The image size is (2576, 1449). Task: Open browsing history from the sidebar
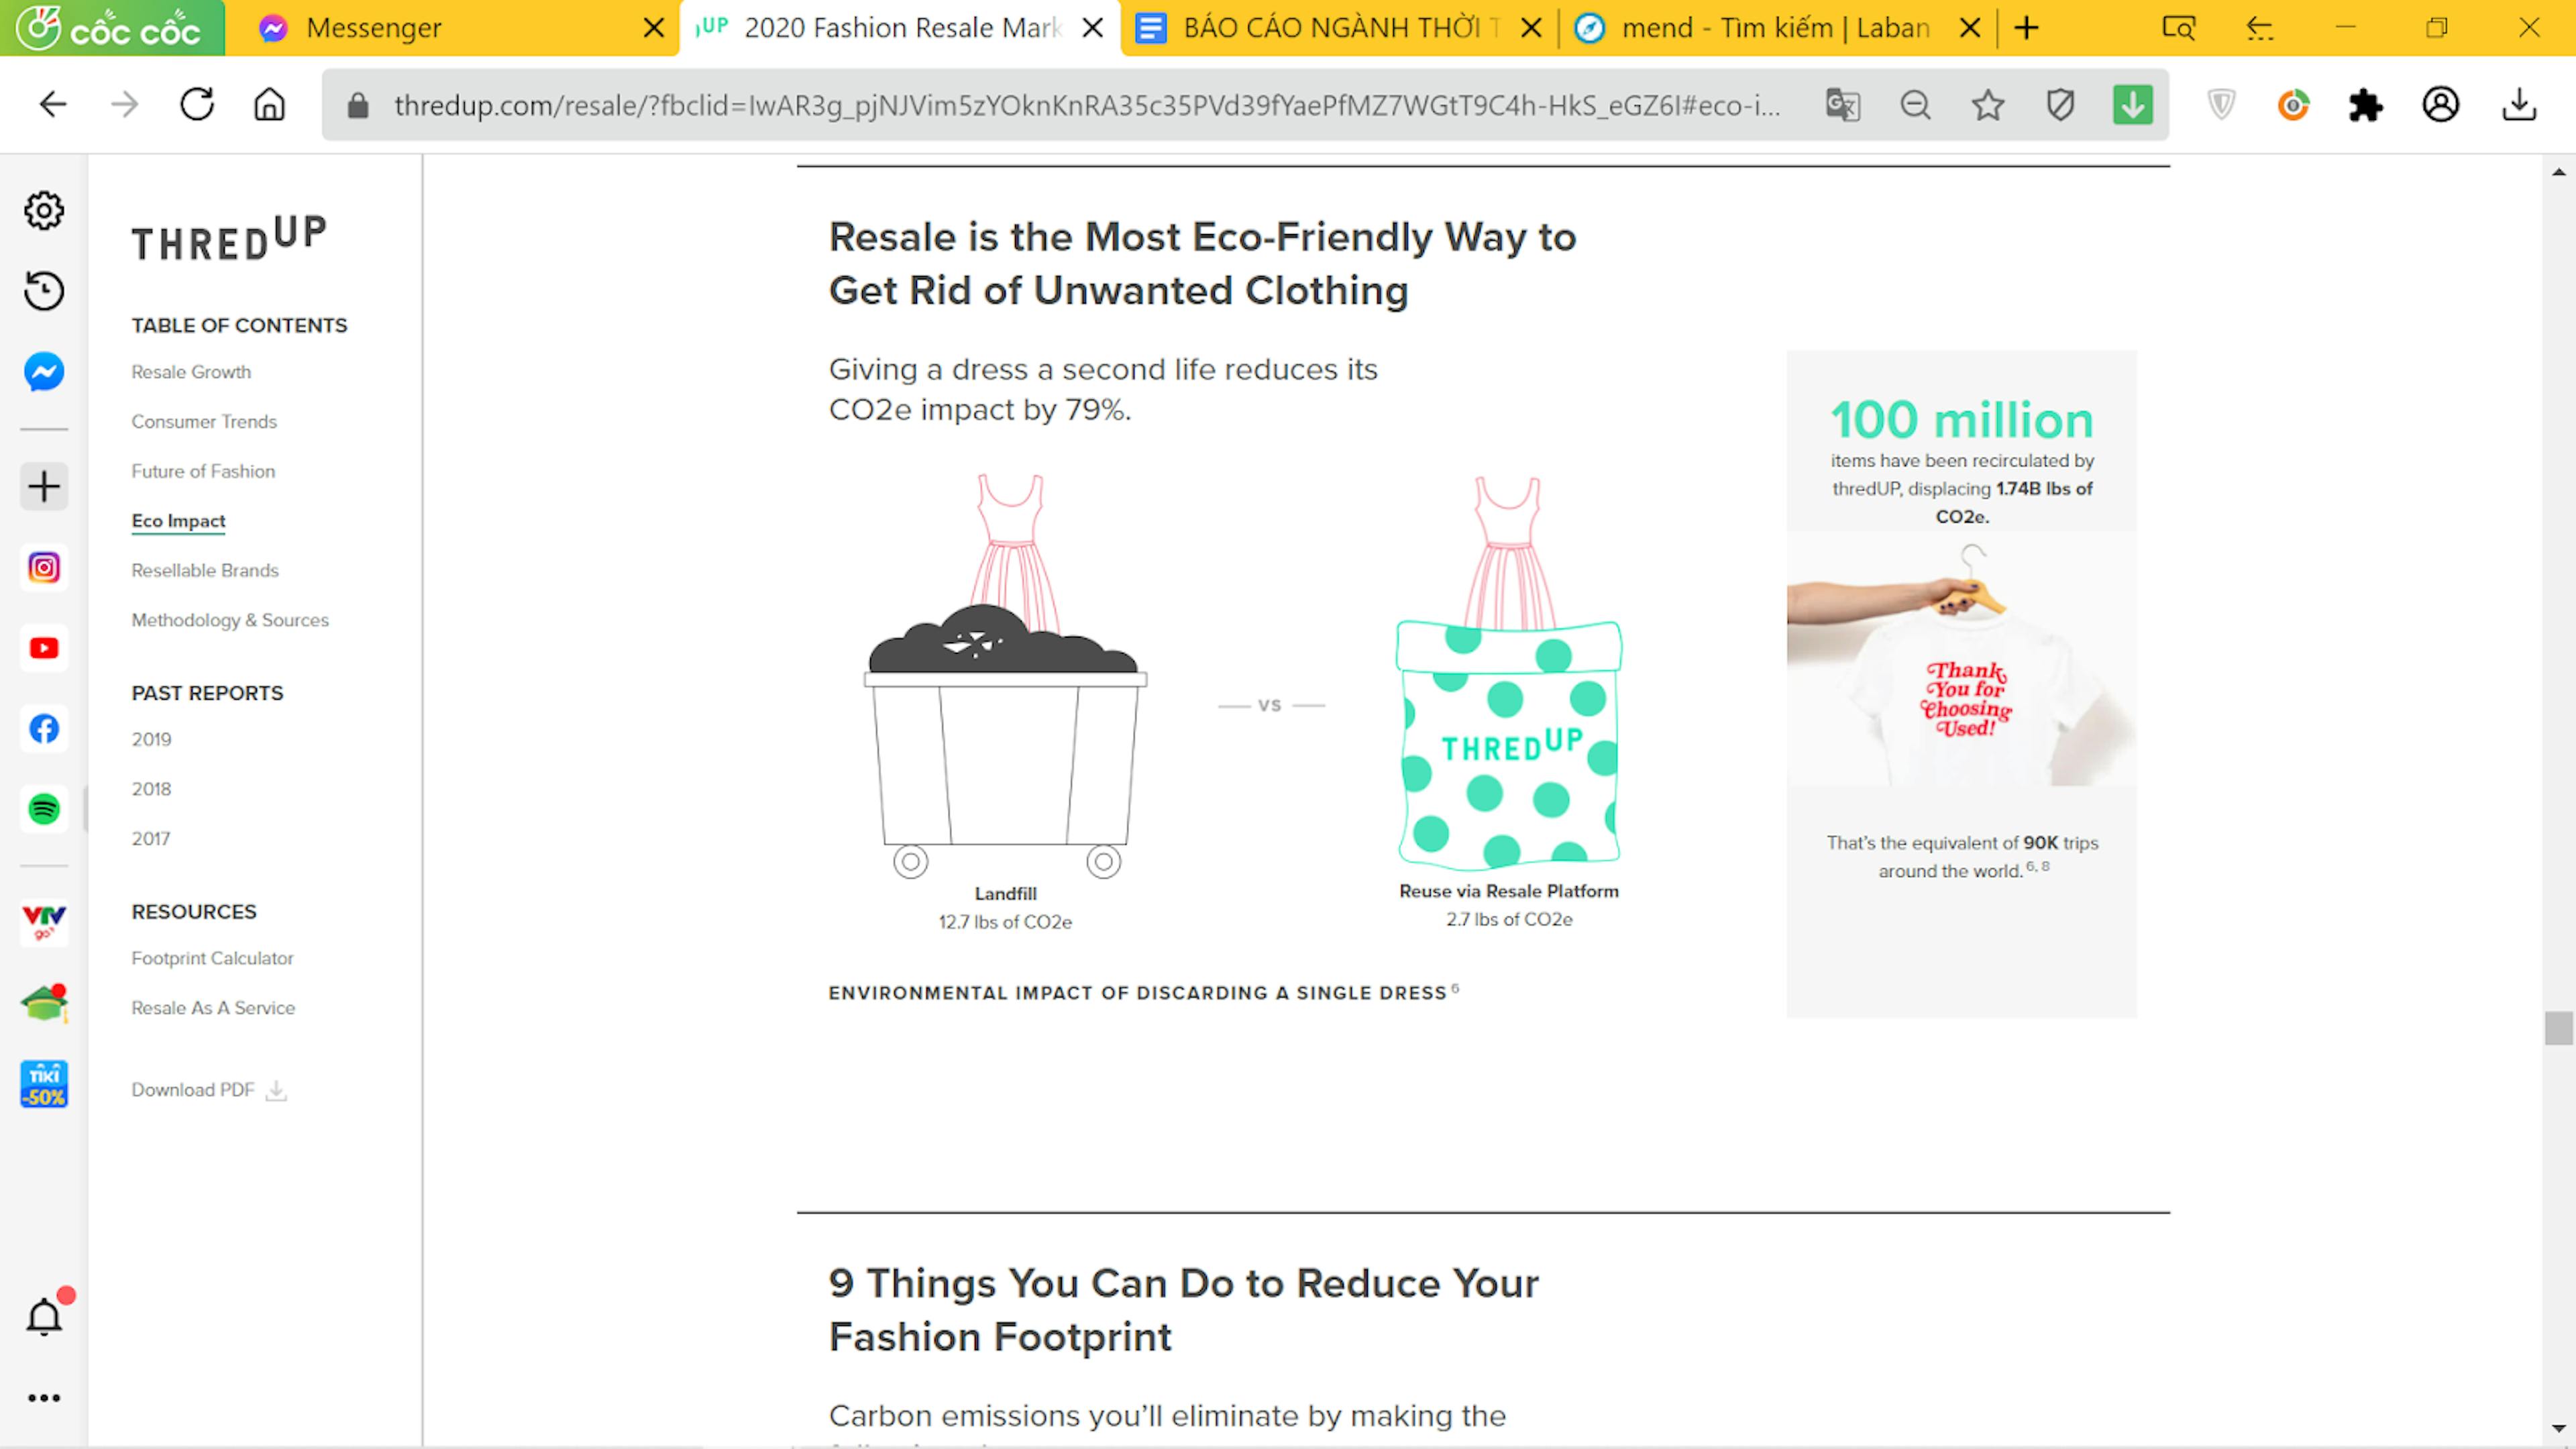[44, 291]
